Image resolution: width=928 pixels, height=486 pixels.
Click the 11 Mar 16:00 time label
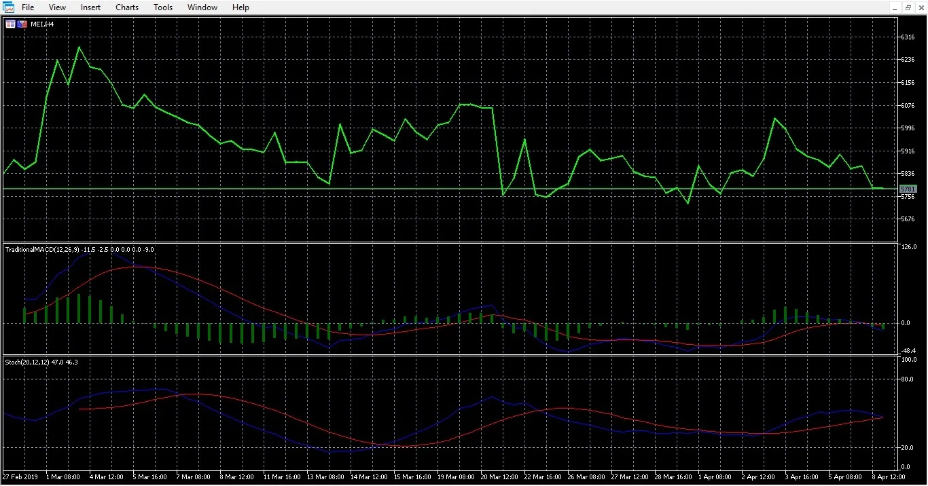point(282,477)
